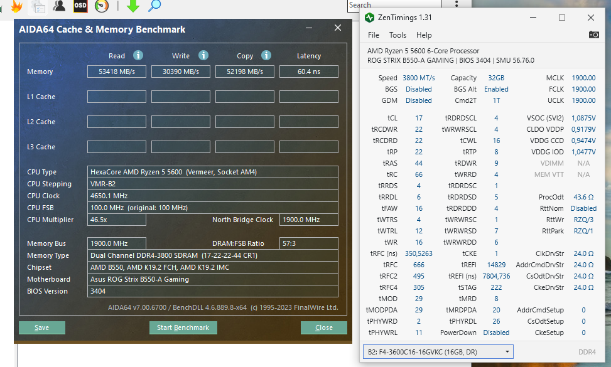Click the RttPark value RZQ/1

click(583, 231)
